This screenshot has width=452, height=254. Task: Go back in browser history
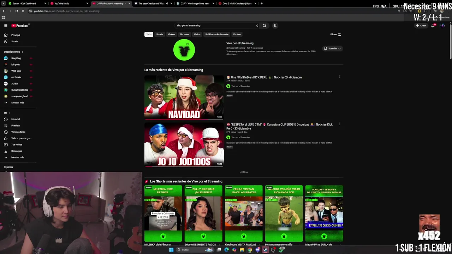tap(5, 11)
